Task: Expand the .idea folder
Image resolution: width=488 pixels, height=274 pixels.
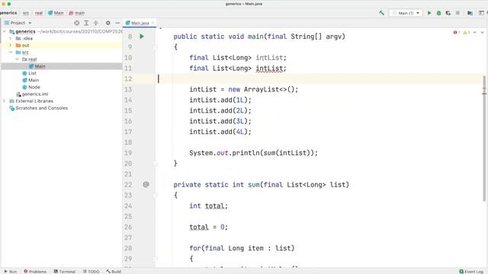Action: (11, 38)
